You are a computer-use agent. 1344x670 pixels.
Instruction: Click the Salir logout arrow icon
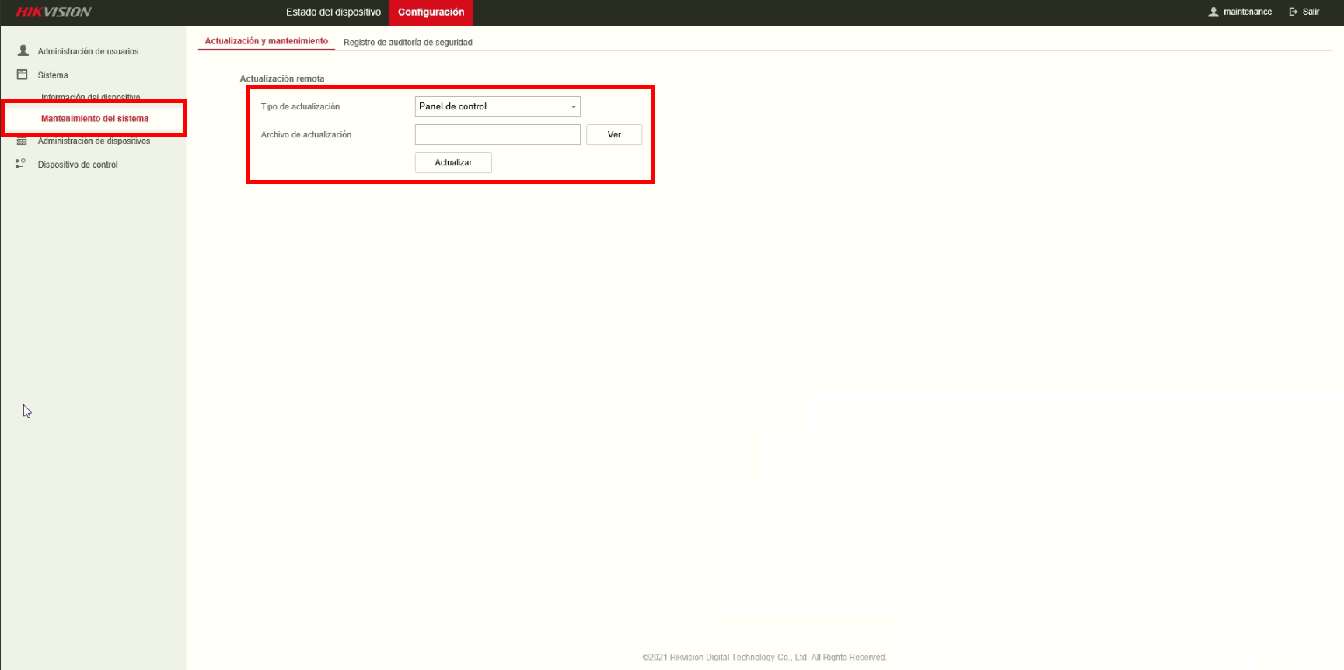pyautogui.click(x=1293, y=12)
